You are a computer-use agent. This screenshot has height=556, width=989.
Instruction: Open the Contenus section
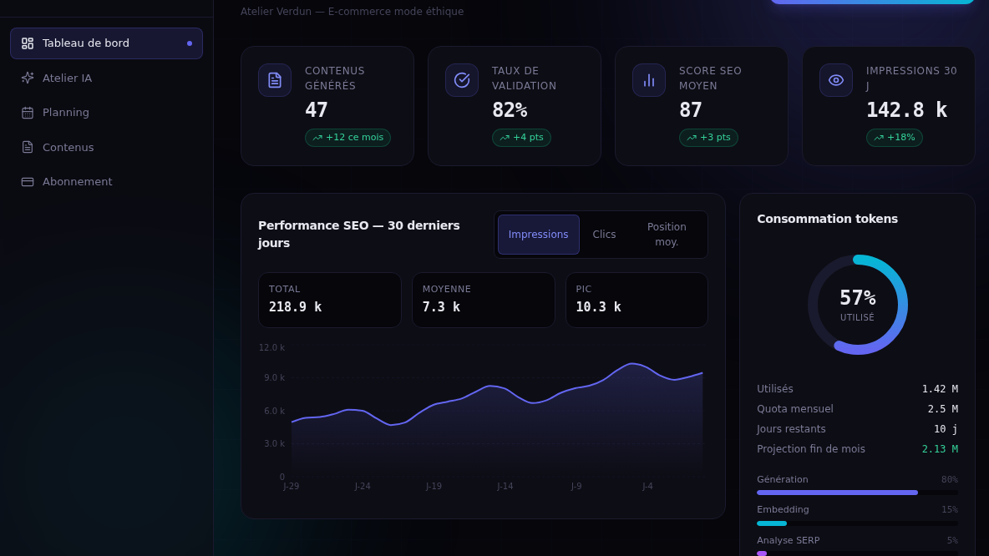point(106,147)
